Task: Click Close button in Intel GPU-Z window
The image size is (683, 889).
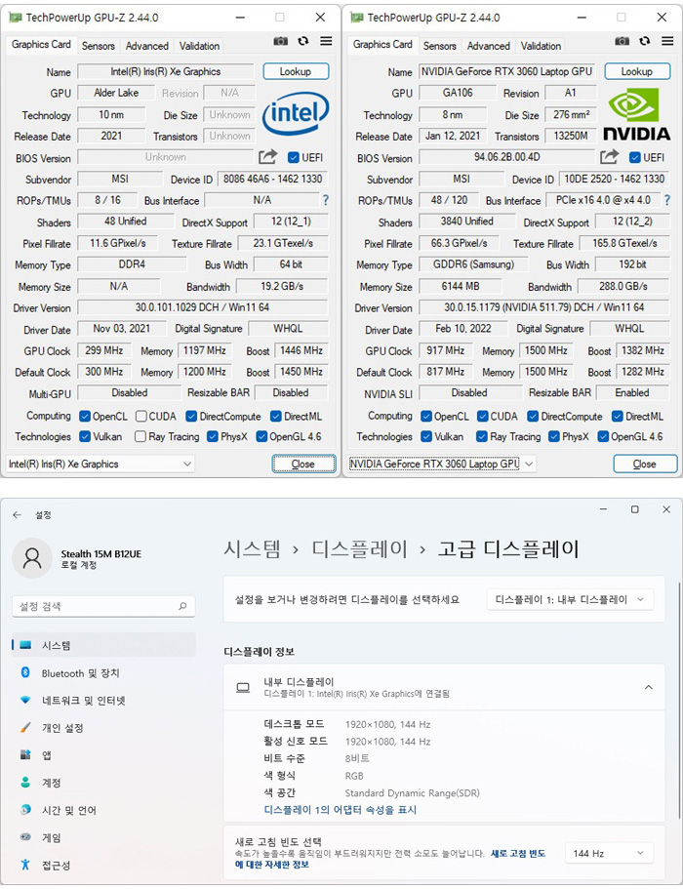Action: pos(303,464)
